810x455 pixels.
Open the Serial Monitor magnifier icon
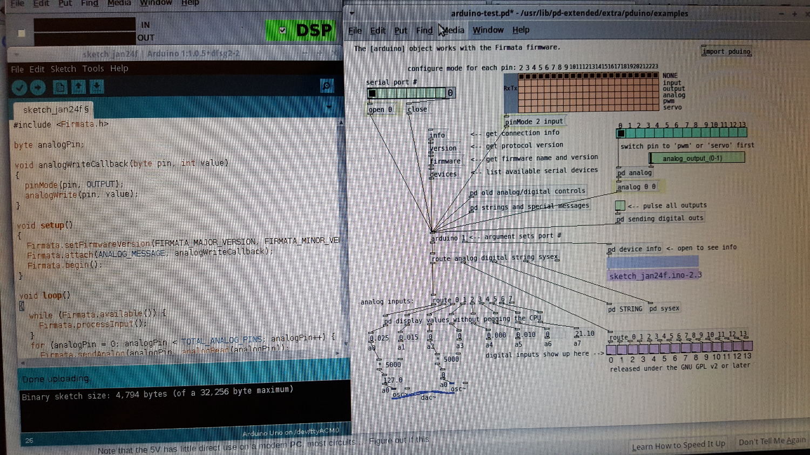327,86
